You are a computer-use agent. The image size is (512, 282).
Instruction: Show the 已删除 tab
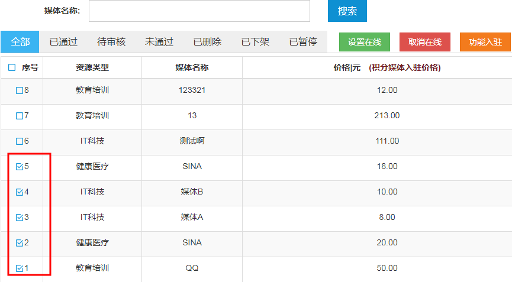point(207,42)
